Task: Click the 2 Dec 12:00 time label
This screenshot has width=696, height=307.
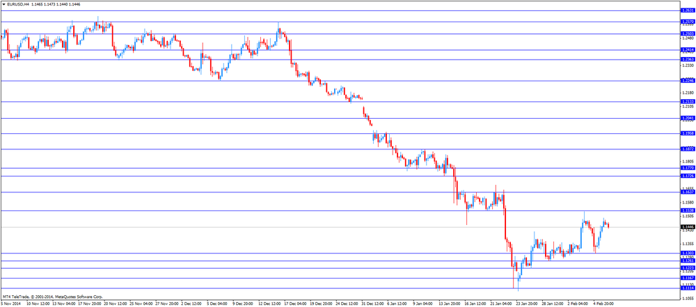Action: point(192,304)
